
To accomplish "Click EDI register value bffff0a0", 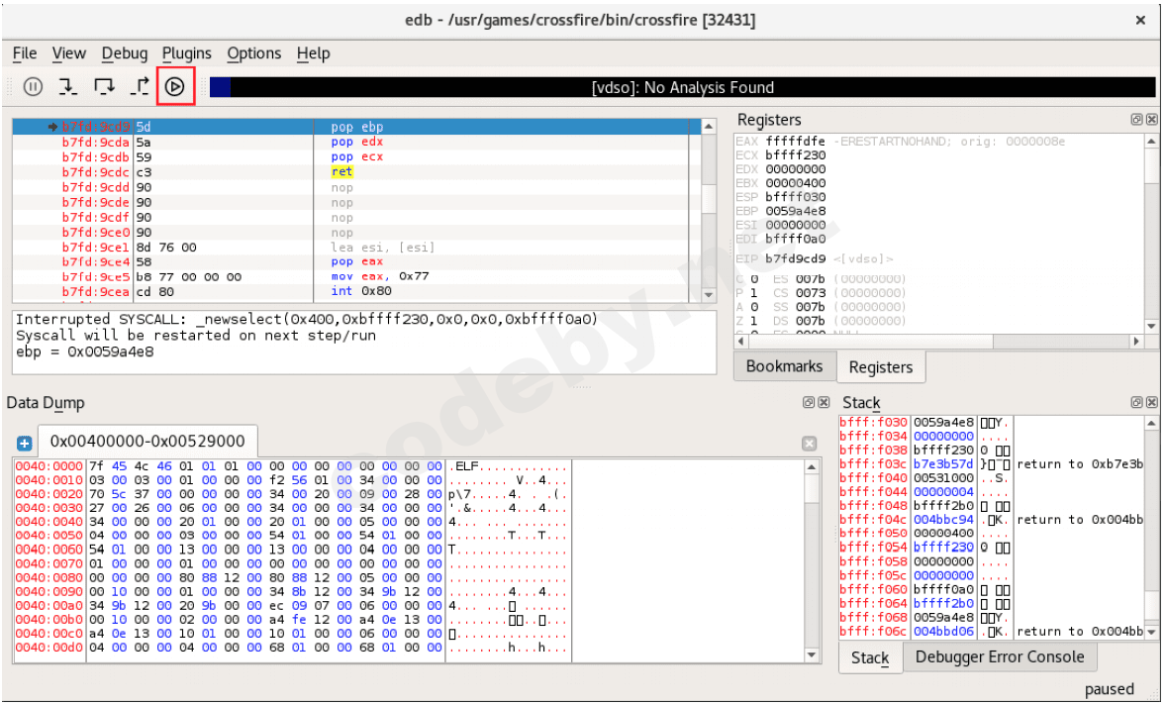I will (x=795, y=239).
